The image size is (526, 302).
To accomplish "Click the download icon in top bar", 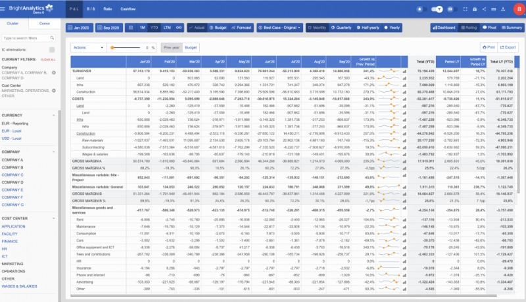I will [x=503, y=9].
